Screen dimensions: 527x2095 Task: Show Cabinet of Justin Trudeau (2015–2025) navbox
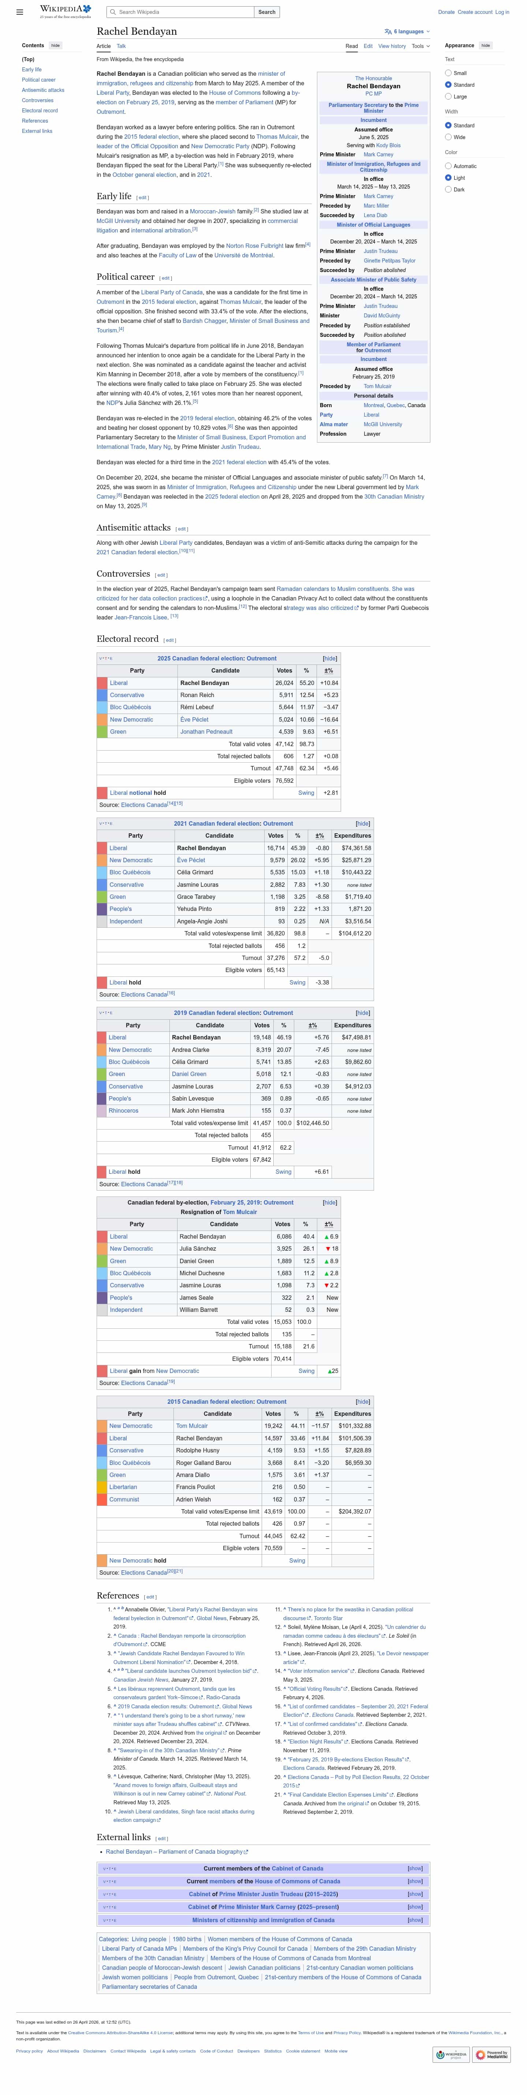(x=415, y=1894)
